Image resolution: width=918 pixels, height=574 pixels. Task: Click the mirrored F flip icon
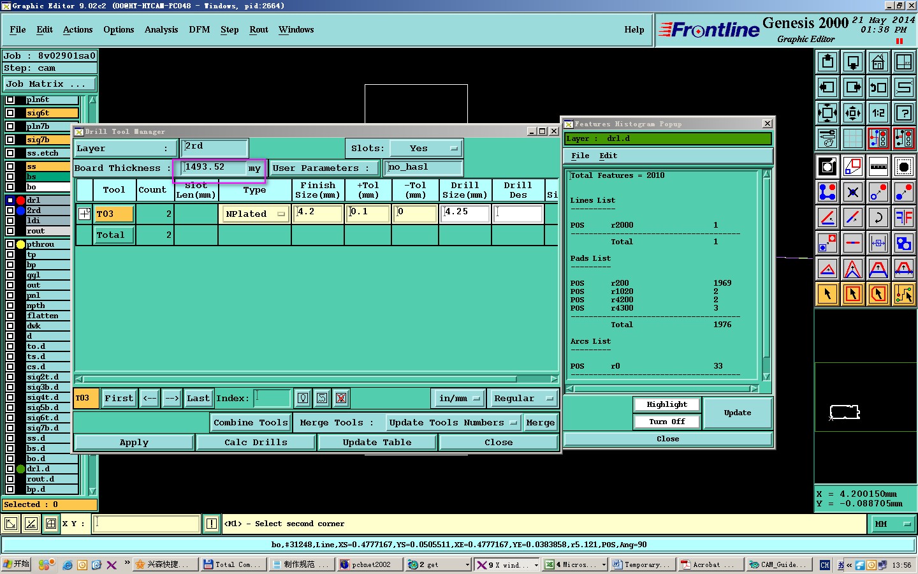tap(904, 217)
